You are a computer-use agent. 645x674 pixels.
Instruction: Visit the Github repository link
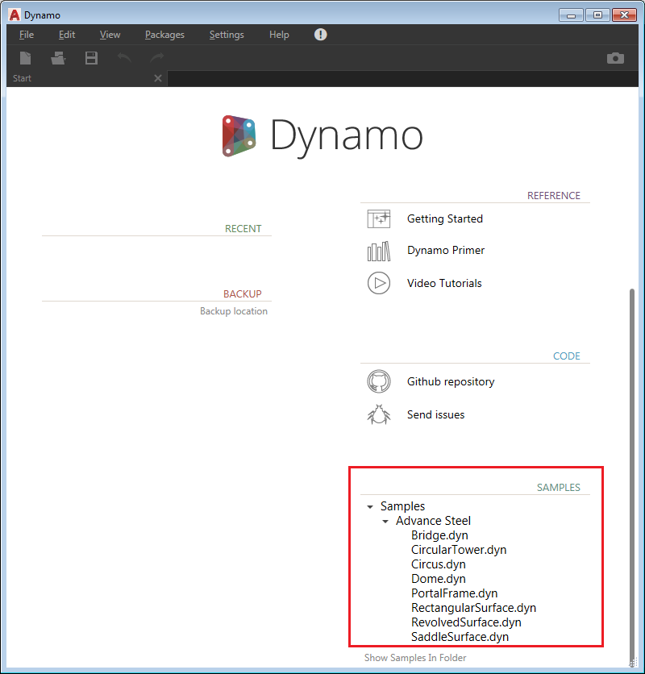(451, 381)
